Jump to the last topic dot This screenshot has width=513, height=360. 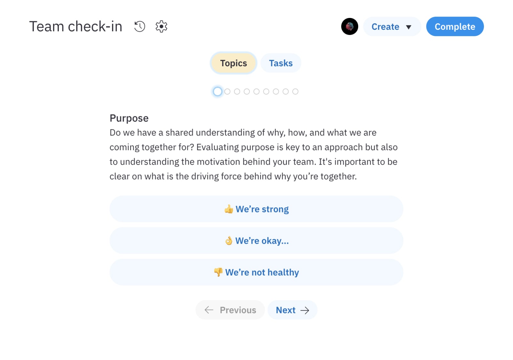pyautogui.click(x=296, y=92)
